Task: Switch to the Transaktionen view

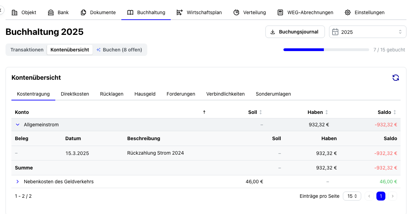Action: (27, 50)
